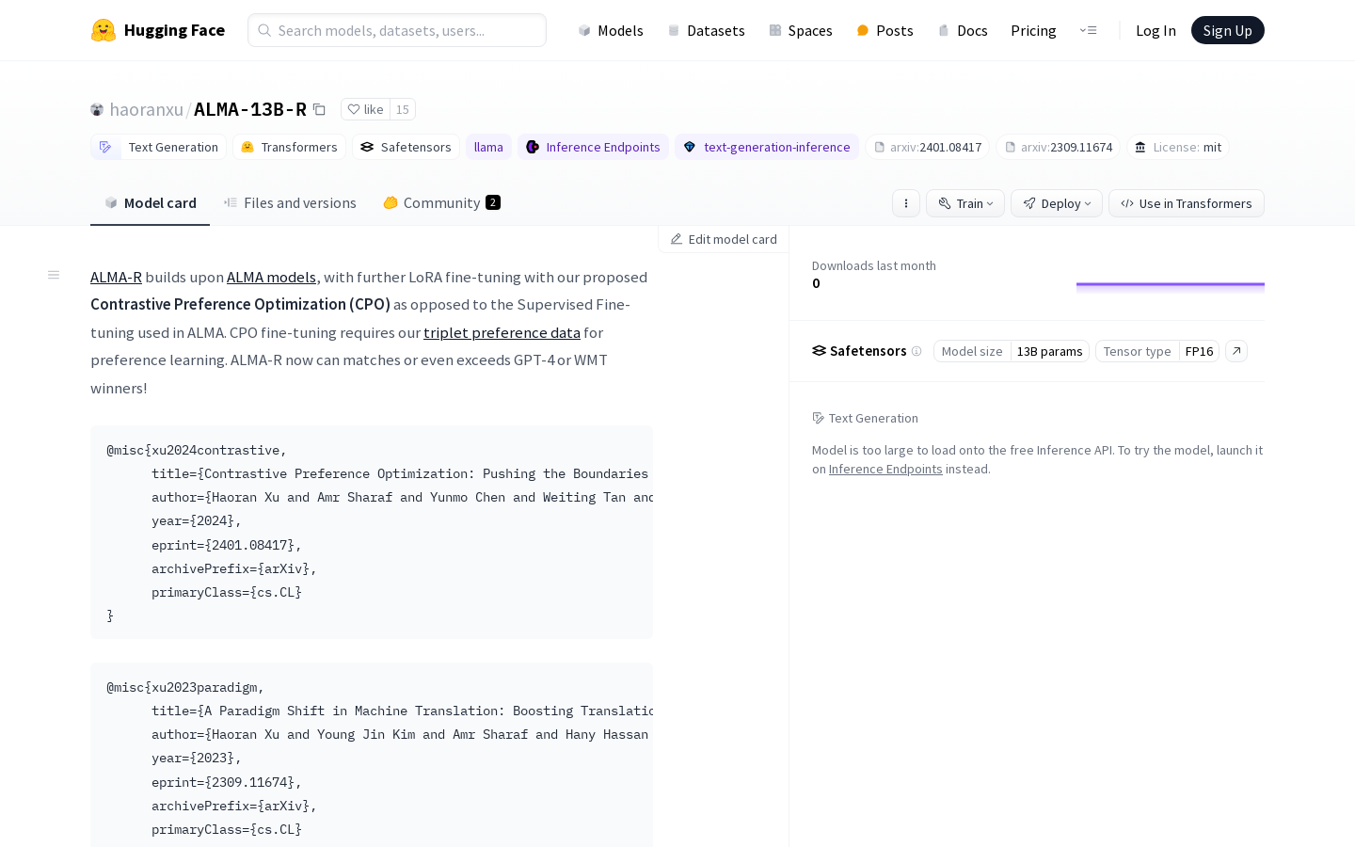1355x847 pixels.
Task: Expand the Deploy dropdown
Action: [1057, 203]
